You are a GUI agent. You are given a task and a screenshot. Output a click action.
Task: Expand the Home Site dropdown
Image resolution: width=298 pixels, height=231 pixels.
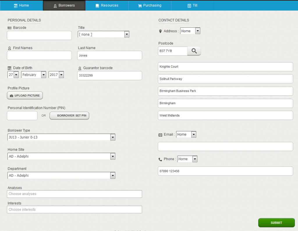tap(61, 156)
